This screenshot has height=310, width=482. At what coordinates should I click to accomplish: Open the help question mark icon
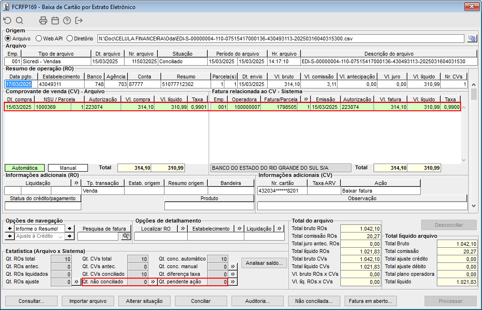[x=67, y=20]
